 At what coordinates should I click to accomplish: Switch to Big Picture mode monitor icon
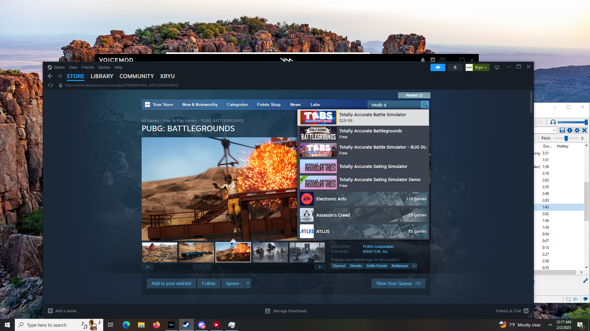coord(497,67)
